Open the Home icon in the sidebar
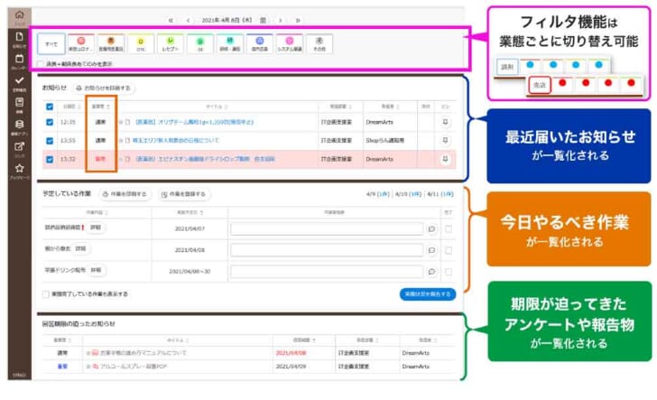657x400 pixels. 19,16
